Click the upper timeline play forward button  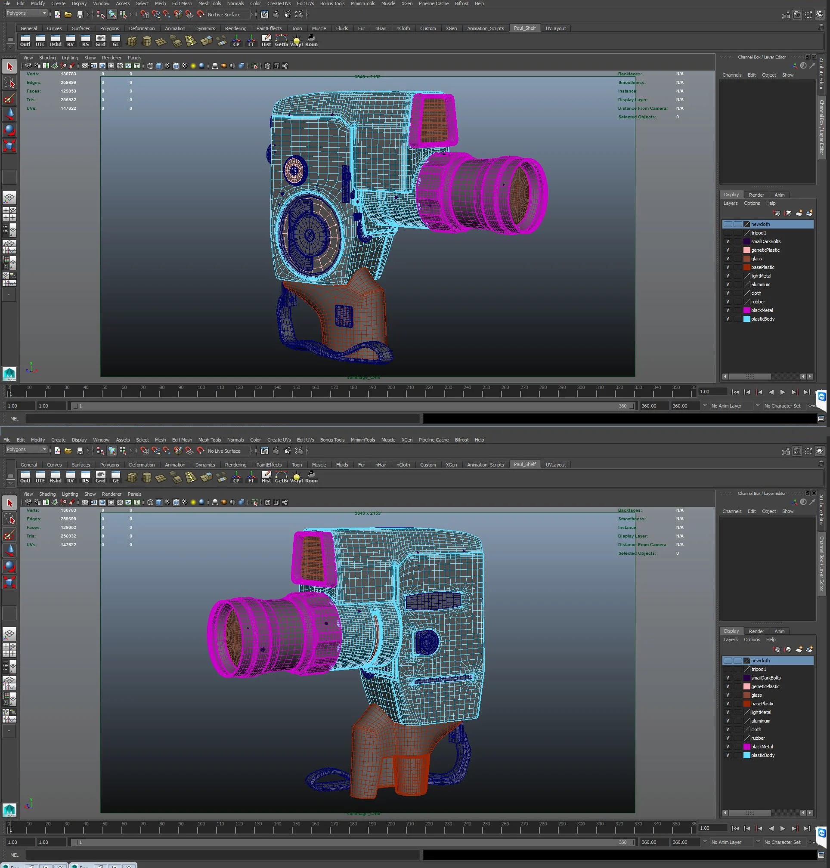pos(782,392)
